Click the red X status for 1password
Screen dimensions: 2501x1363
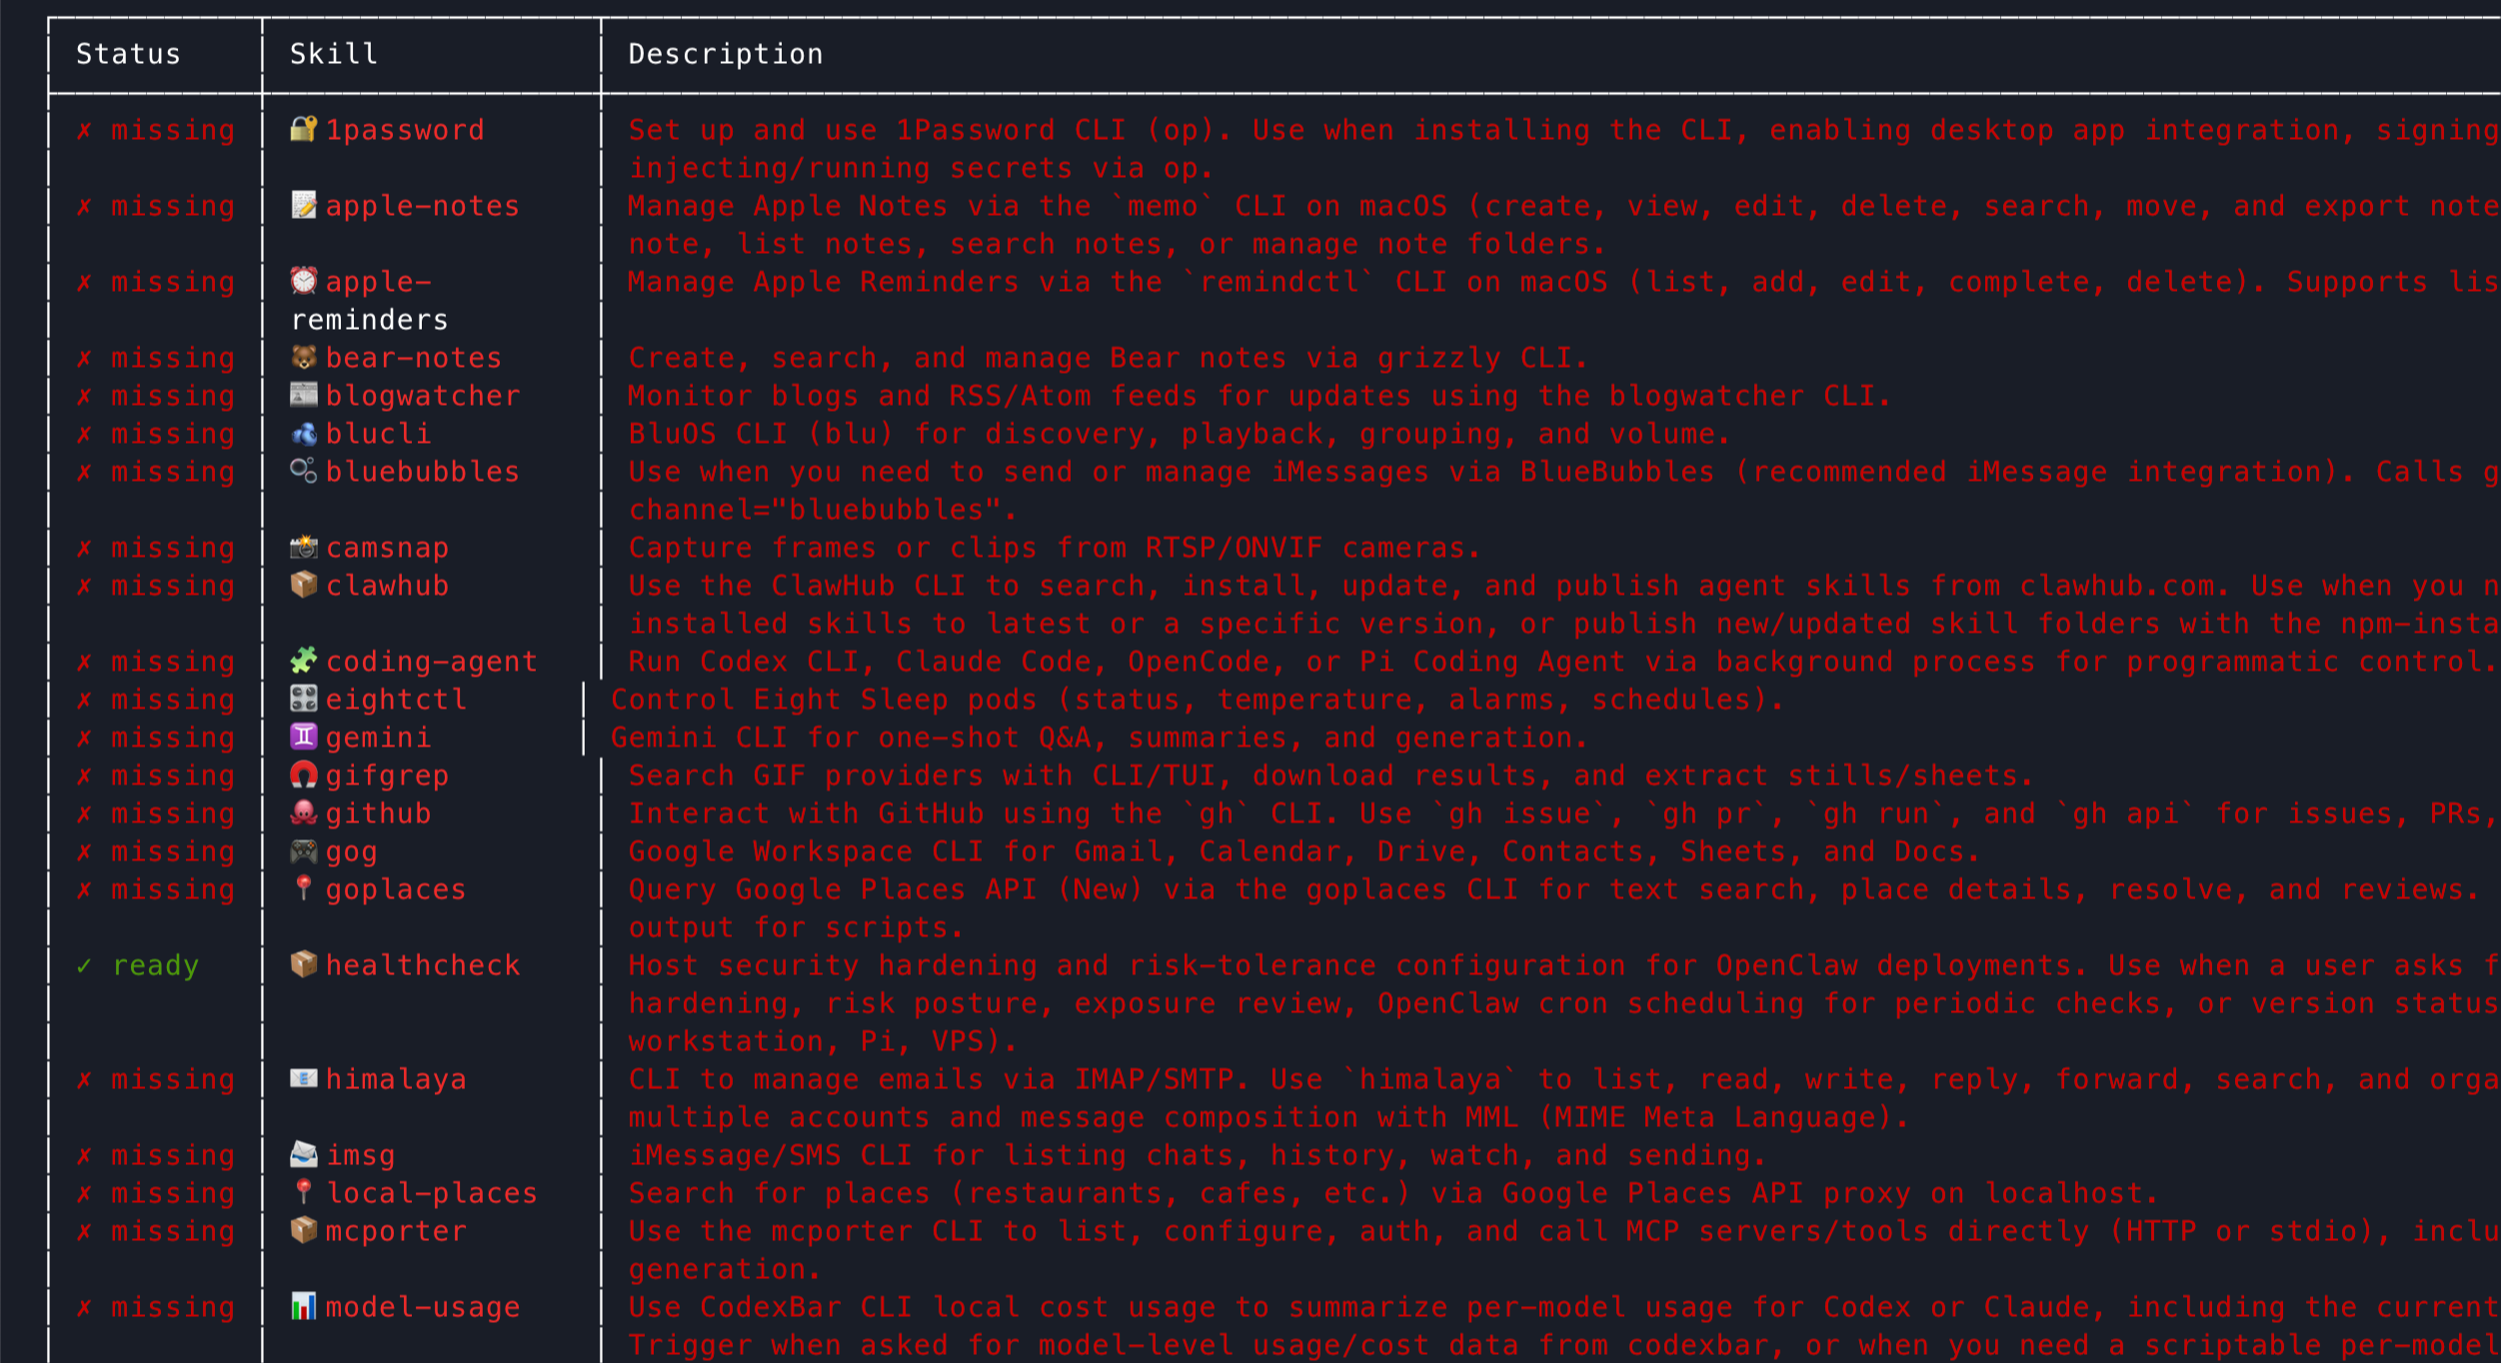(x=85, y=130)
